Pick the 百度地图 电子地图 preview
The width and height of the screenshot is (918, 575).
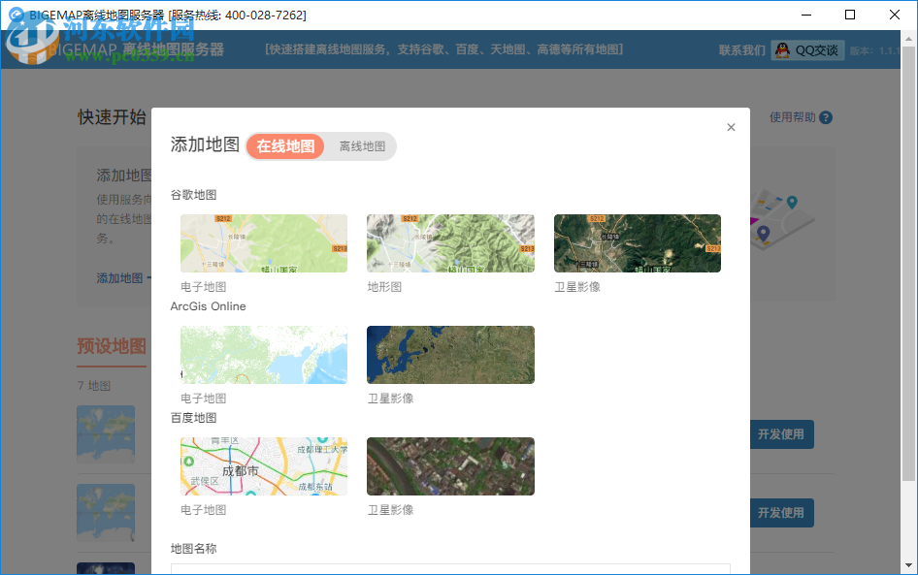coord(264,465)
